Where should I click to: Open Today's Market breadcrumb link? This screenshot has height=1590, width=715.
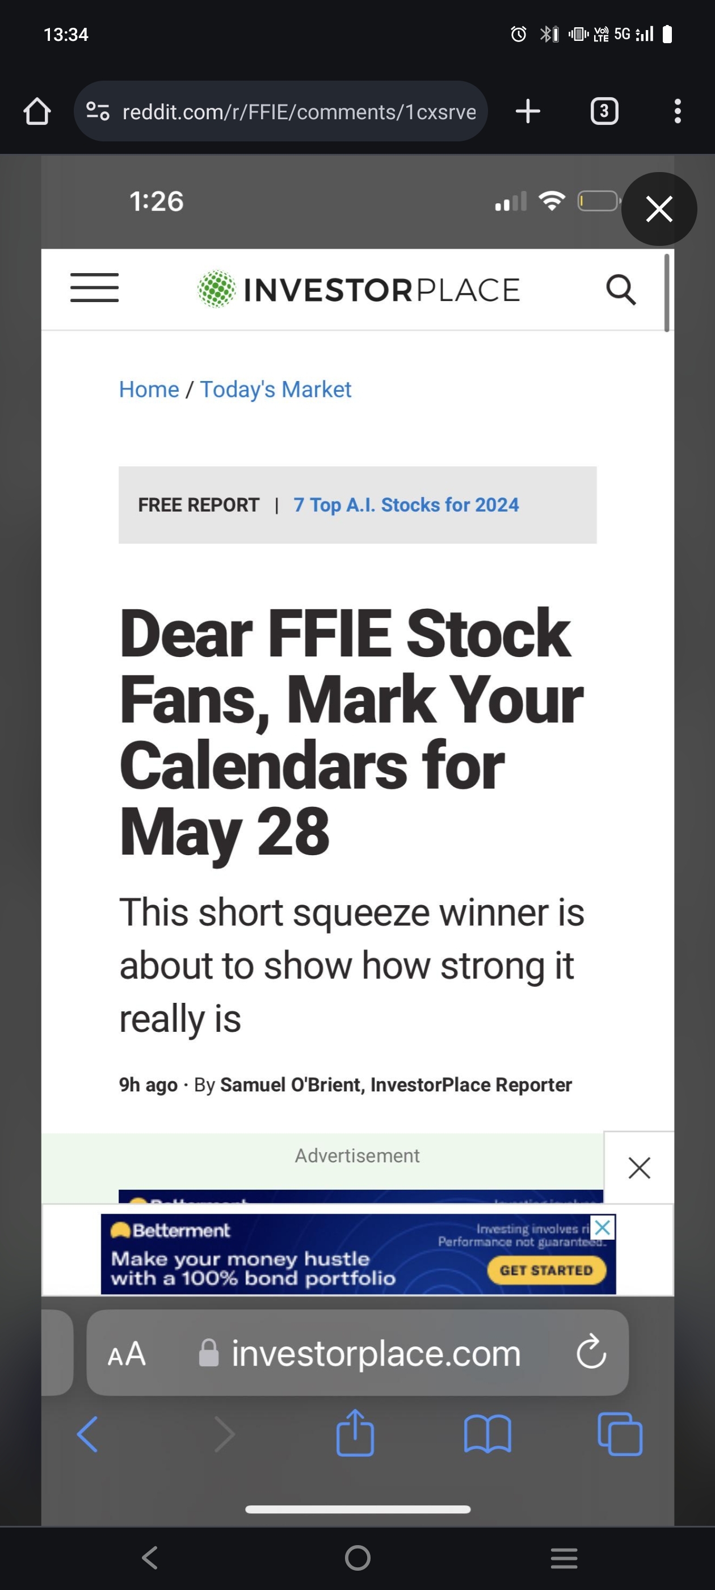tap(275, 390)
